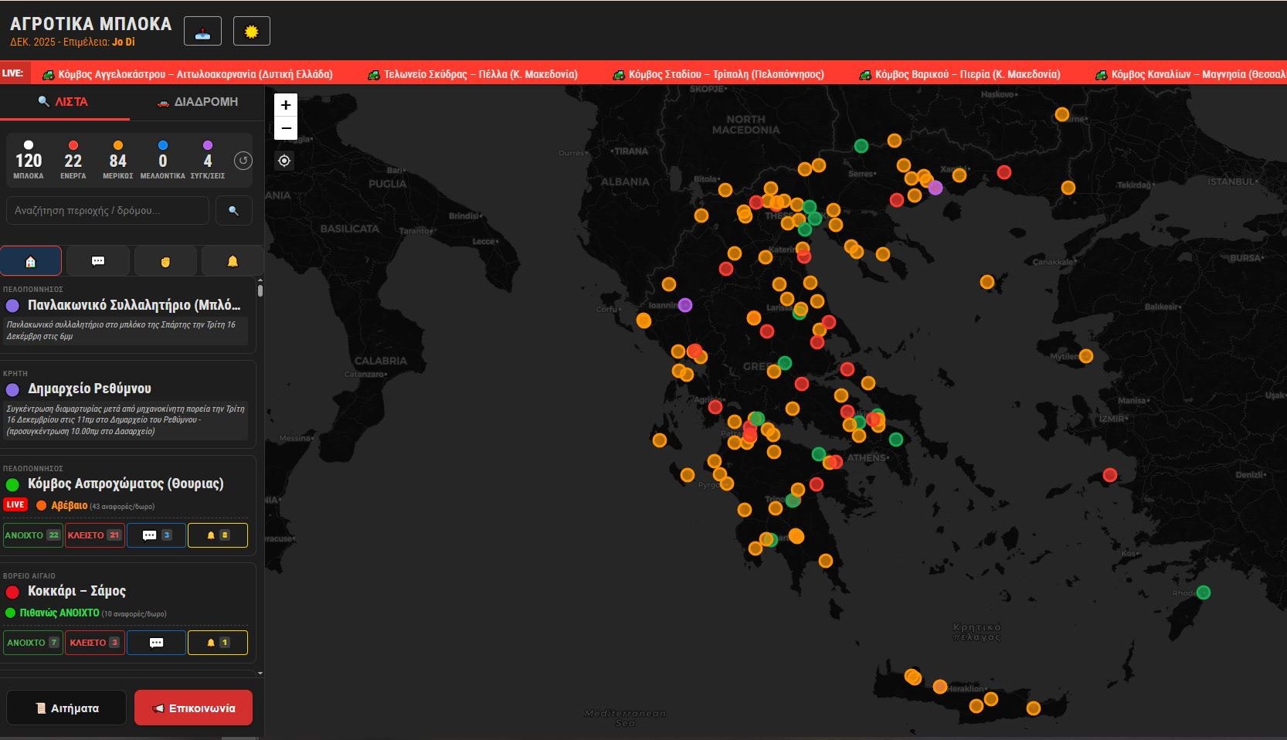Screen dimensions: 1287x740
Task: Switch to the ΔΙΑΔΡΟΜΗ tab
Action: click(x=197, y=102)
